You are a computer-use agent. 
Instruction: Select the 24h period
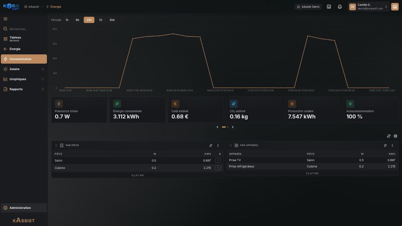click(x=89, y=20)
